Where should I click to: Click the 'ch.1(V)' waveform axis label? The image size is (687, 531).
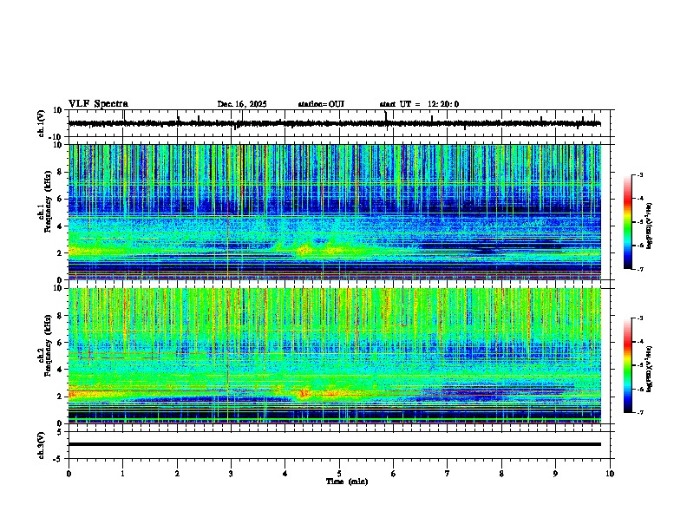[x=42, y=123]
